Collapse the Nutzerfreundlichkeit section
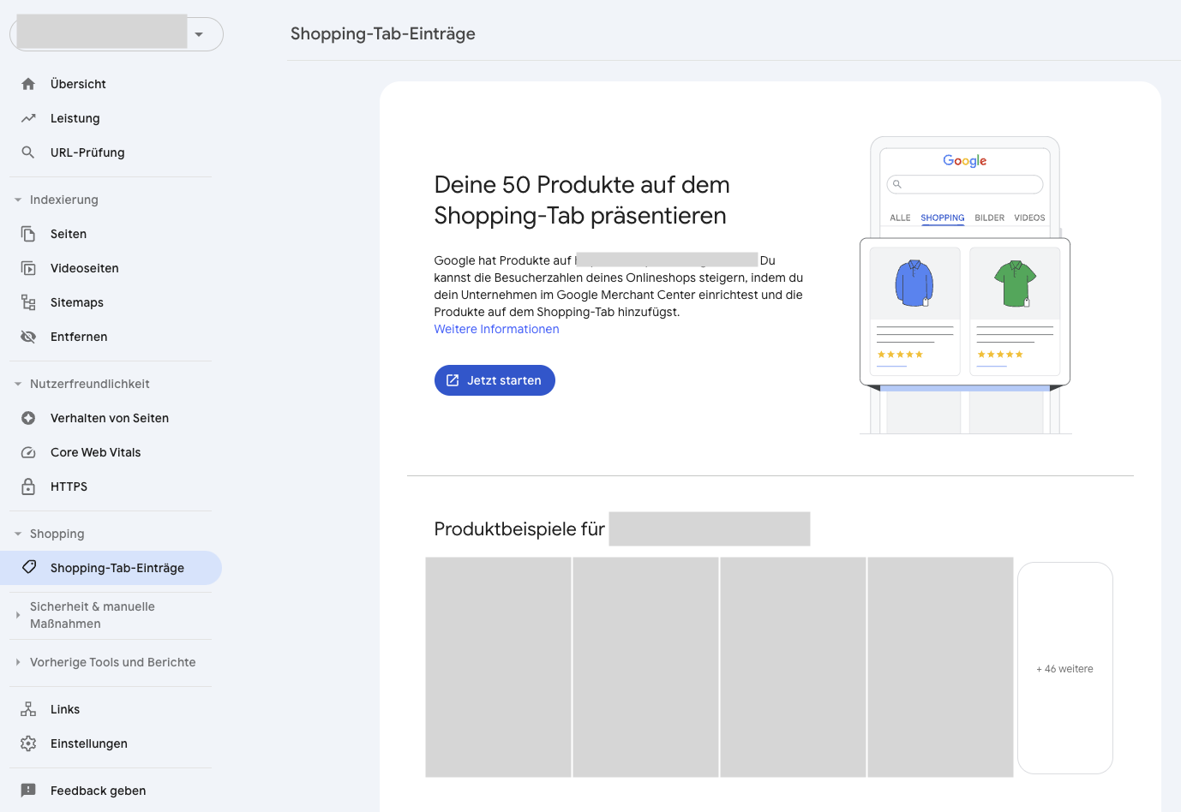 [18, 384]
